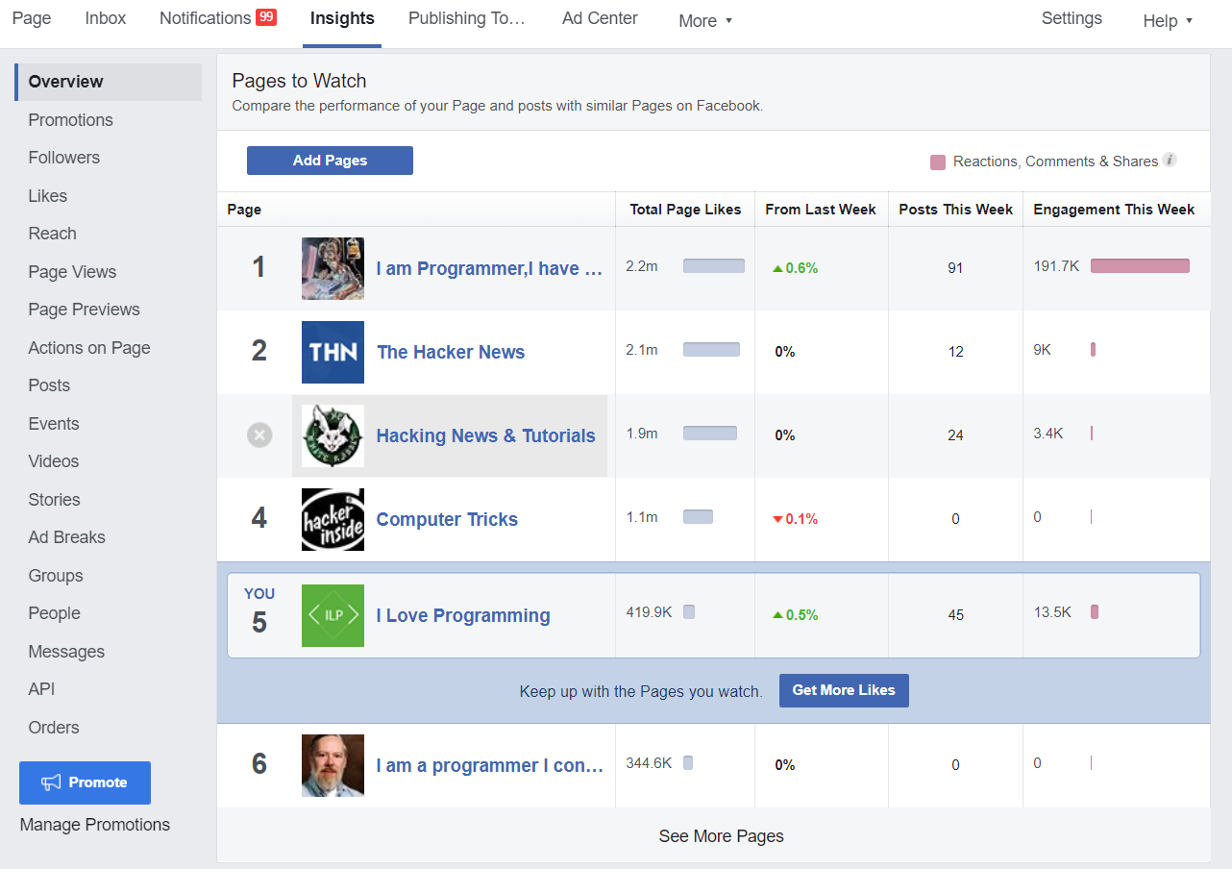Click the 2.2m total likes bar
The height and width of the screenshot is (869, 1232).
pyautogui.click(x=714, y=266)
